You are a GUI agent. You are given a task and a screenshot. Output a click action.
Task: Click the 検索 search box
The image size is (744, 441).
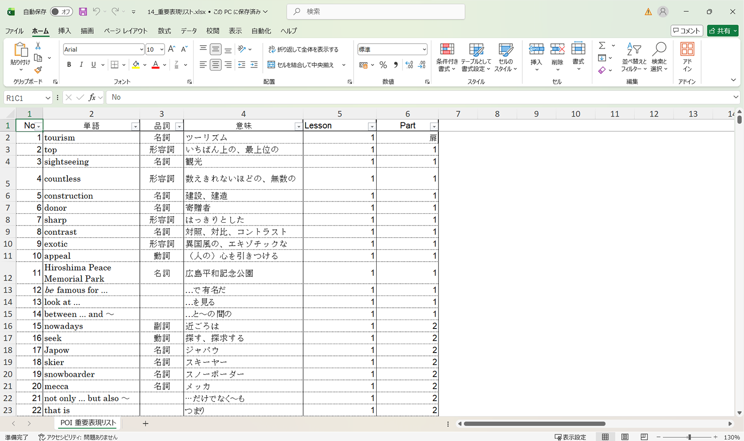tap(376, 12)
